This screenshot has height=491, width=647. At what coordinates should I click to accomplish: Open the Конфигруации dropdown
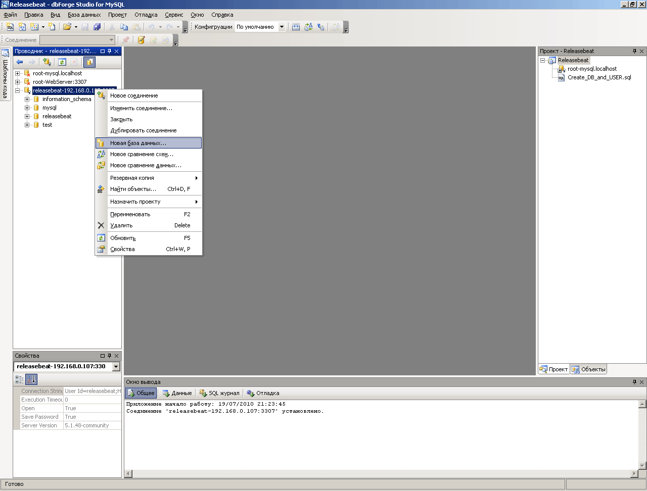click(x=282, y=27)
